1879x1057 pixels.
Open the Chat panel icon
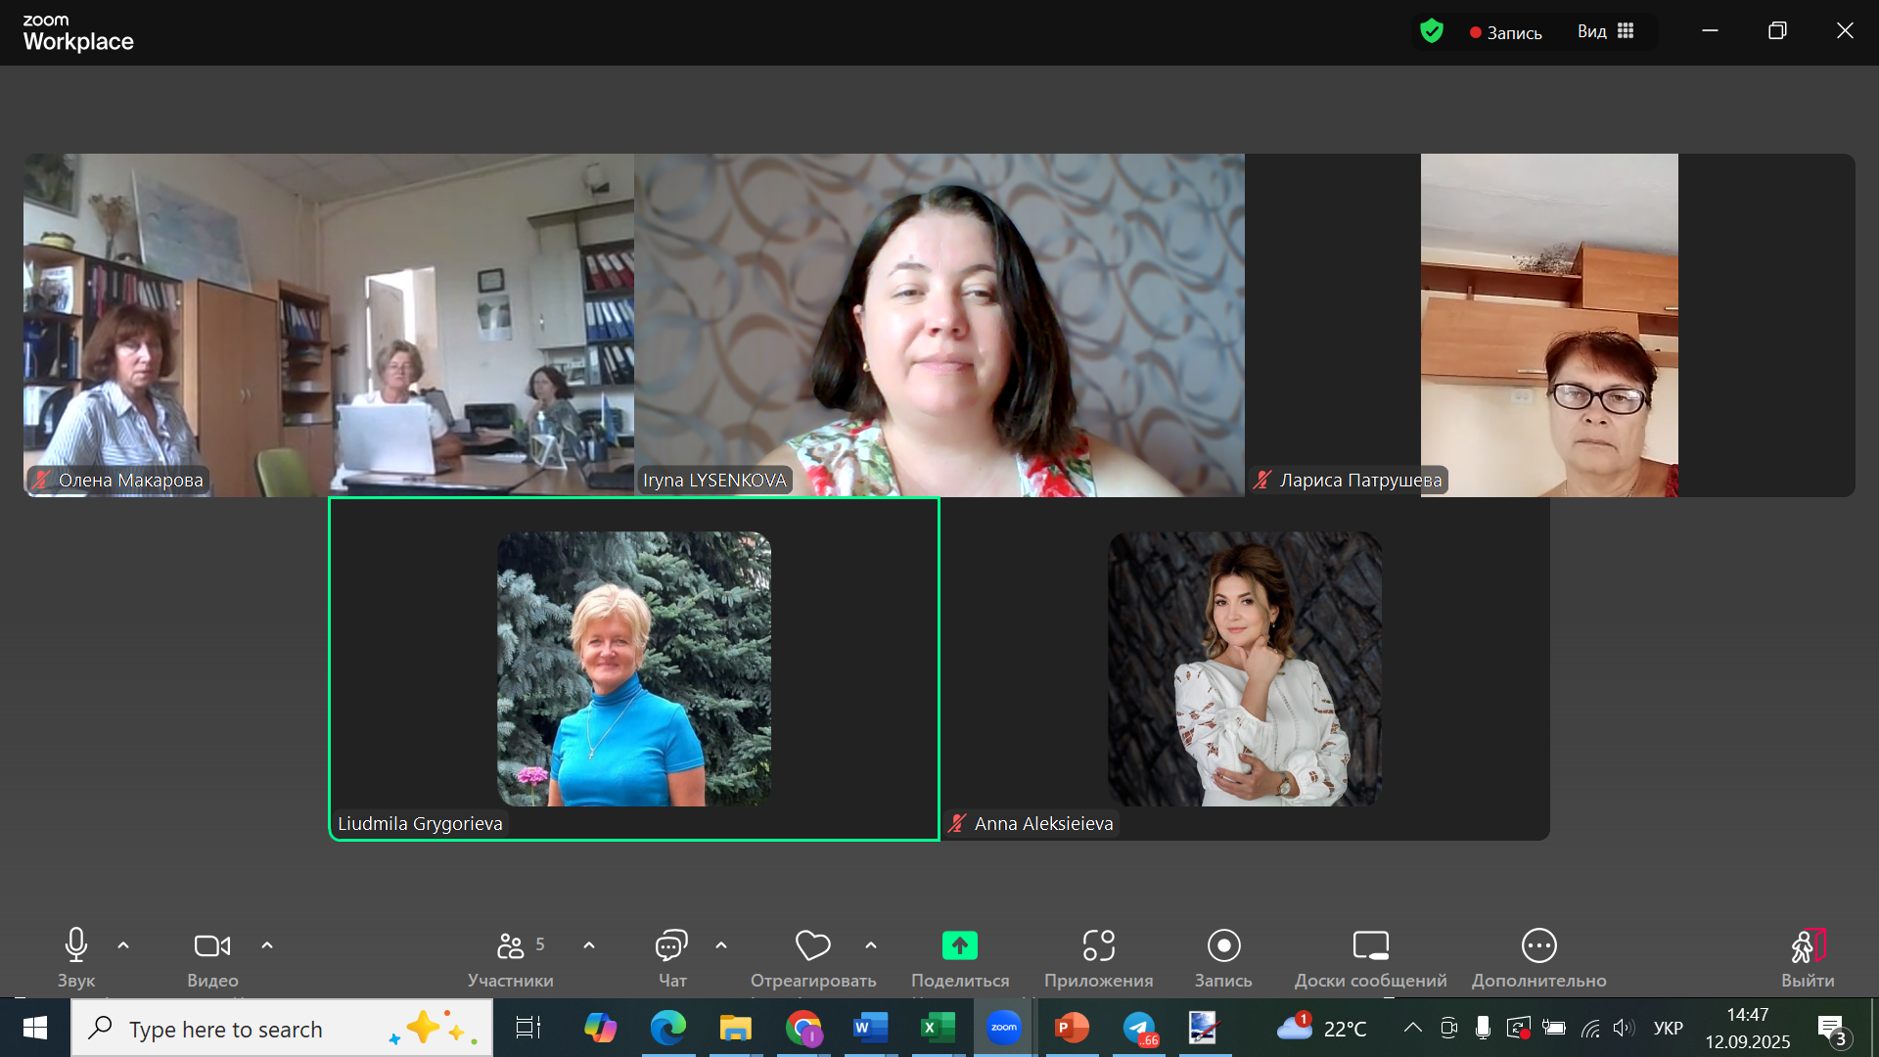(x=671, y=946)
